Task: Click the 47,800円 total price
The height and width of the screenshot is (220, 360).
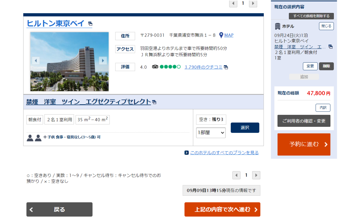Action: coord(318,93)
